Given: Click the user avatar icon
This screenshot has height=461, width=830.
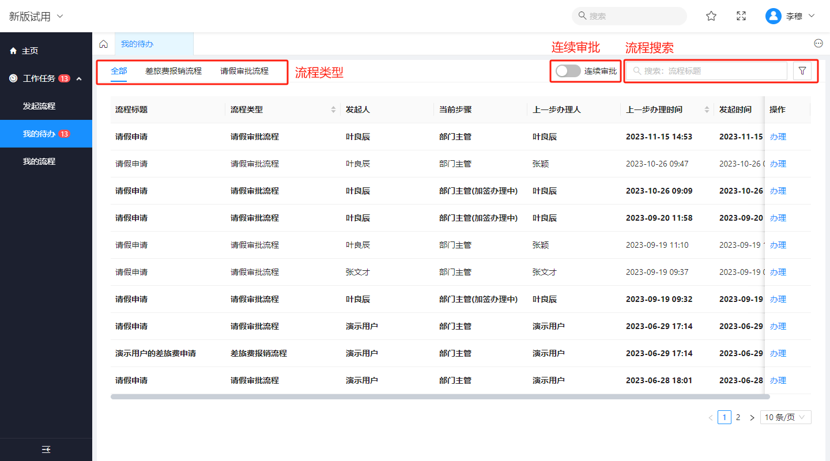Looking at the screenshot, I should click(x=773, y=16).
